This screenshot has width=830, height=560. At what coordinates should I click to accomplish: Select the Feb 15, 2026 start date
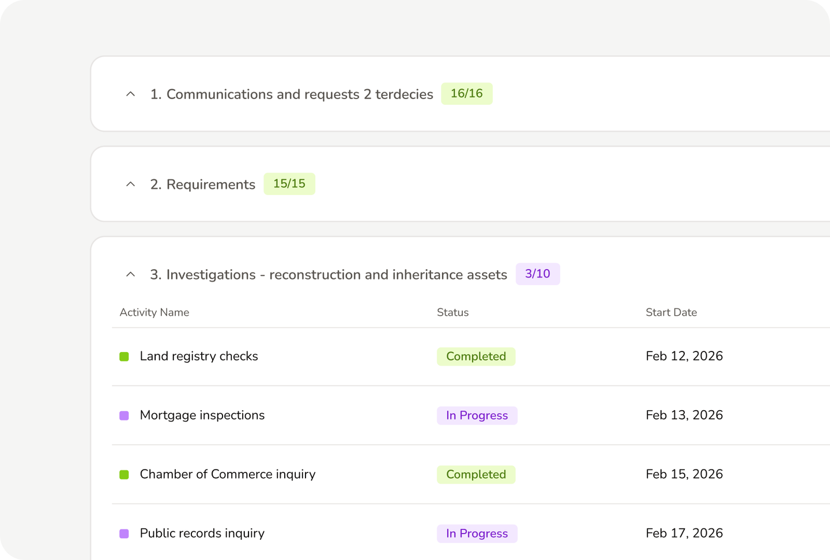(684, 474)
